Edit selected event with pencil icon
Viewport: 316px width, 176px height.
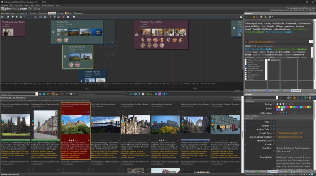pos(54,17)
